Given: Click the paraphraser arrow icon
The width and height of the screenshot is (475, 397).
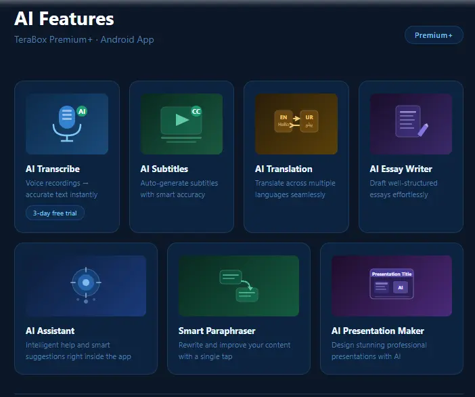Looking at the screenshot, I should [239, 286].
